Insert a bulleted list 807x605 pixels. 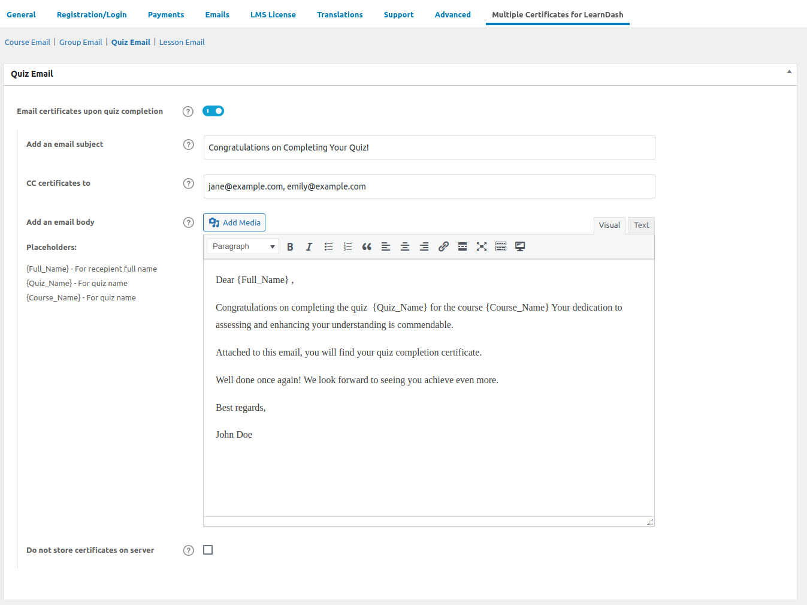coord(328,246)
